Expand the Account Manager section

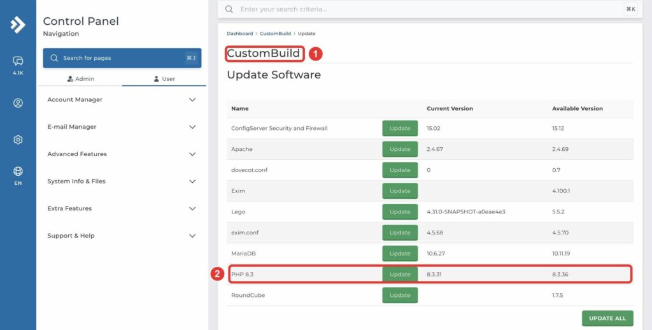pos(122,100)
